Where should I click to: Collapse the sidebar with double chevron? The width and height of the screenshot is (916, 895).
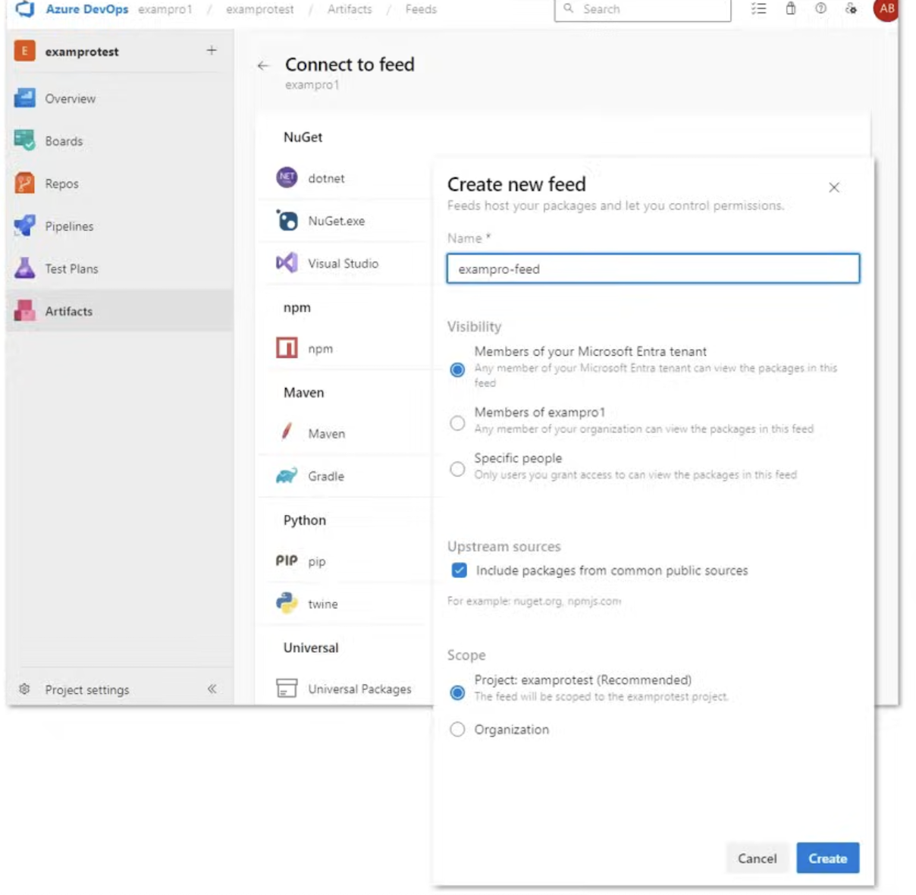click(212, 689)
